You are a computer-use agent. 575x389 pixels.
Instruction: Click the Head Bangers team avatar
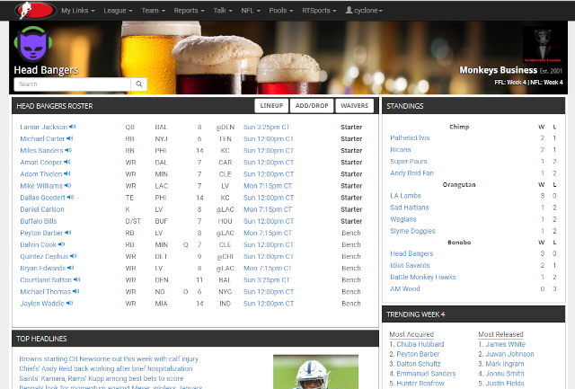[33, 43]
